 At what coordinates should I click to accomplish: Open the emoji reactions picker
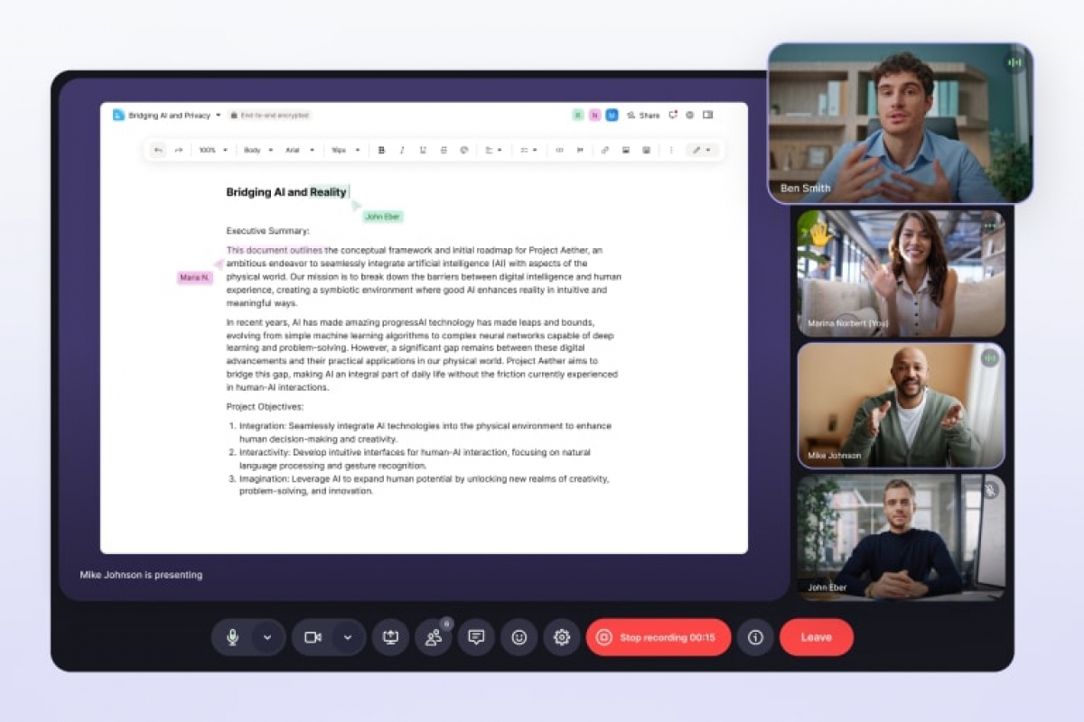(519, 637)
